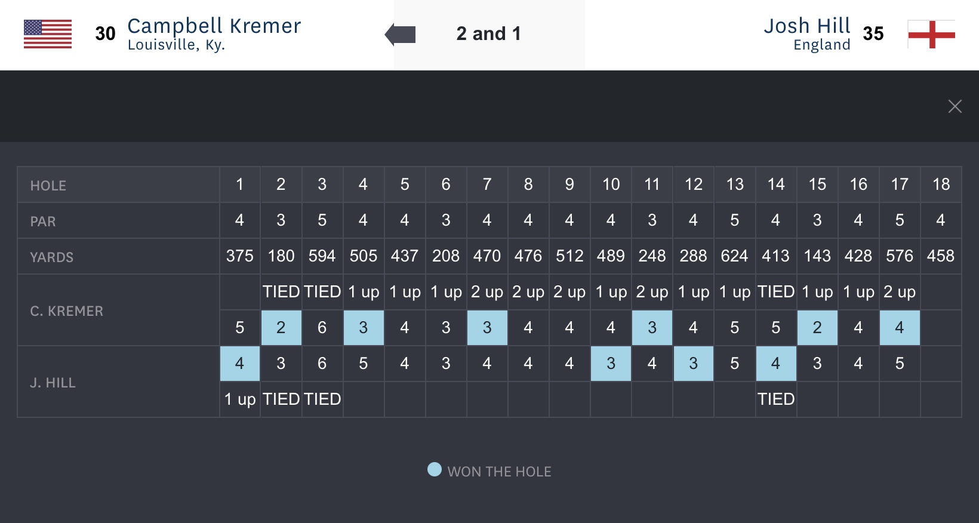979x523 pixels.
Task: Open Josh Hill's player name link
Action: coord(806,26)
